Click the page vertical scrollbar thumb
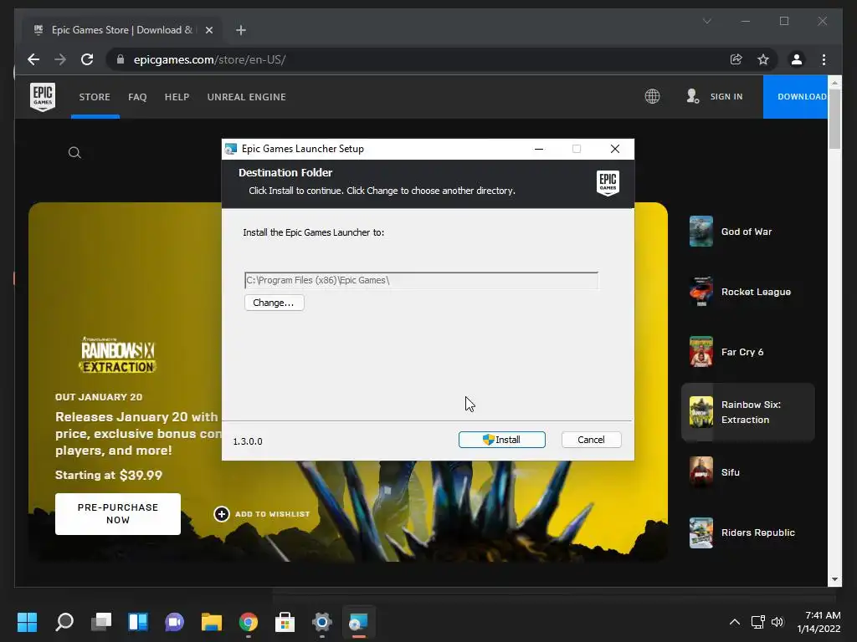Image resolution: width=857 pixels, height=642 pixels. pos(834,119)
